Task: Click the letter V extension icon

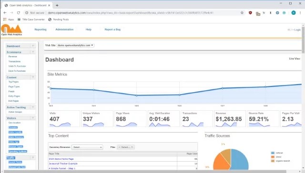Action: tap(264, 13)
